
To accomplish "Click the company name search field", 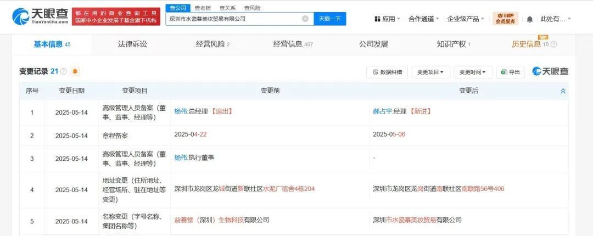I will 233,19.
